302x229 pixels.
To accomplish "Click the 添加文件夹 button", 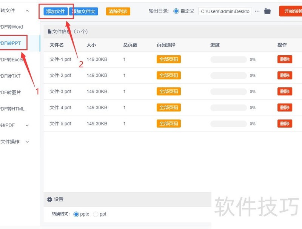I will (84, 11).
